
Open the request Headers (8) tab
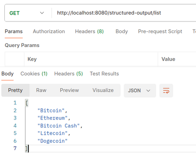89,31
